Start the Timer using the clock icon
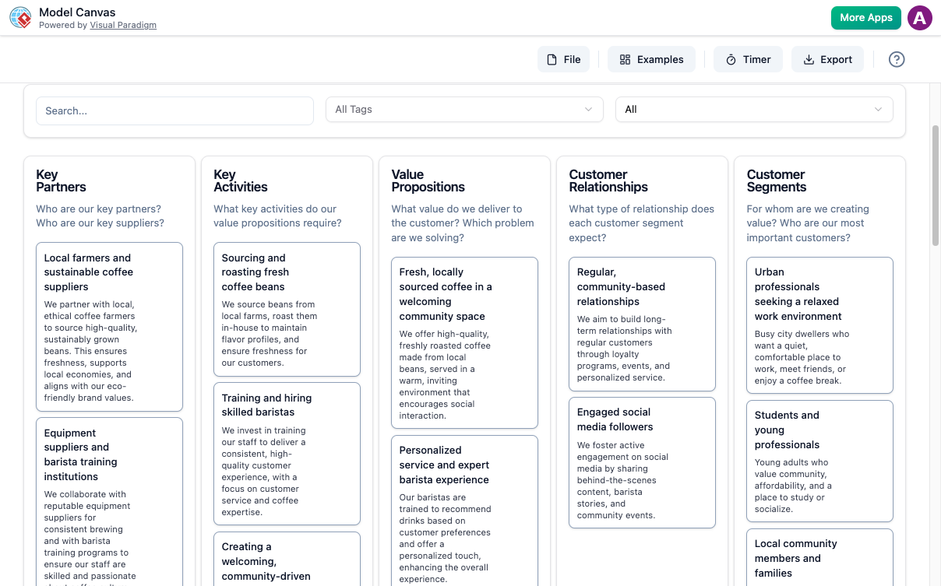The image size is (941, 586). coord(730,58)
